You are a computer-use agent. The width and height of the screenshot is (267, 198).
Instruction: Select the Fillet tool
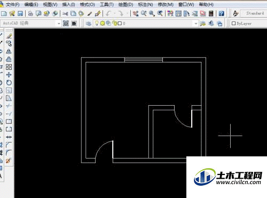[9, 153]
